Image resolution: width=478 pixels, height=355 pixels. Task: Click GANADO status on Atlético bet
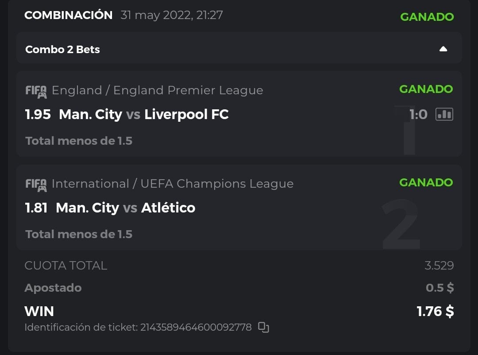426,182
